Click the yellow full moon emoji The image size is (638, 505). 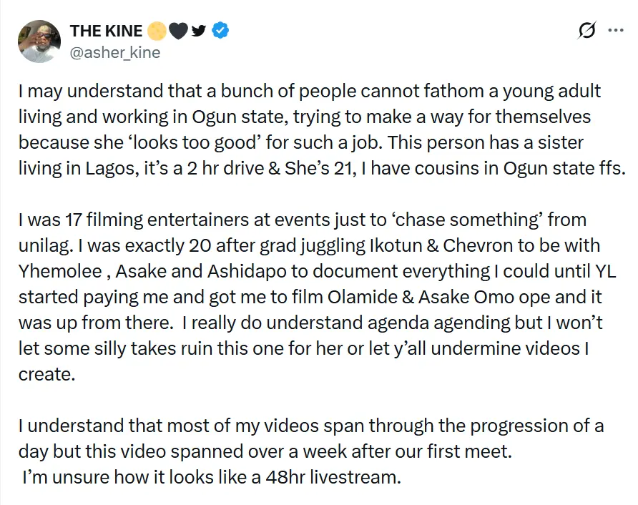[157, 31]
